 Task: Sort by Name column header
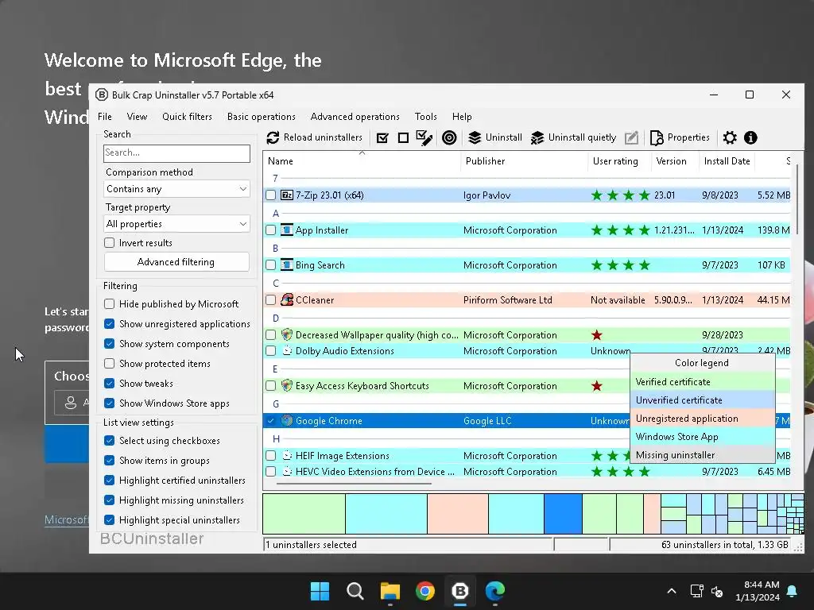coord(362,161)
